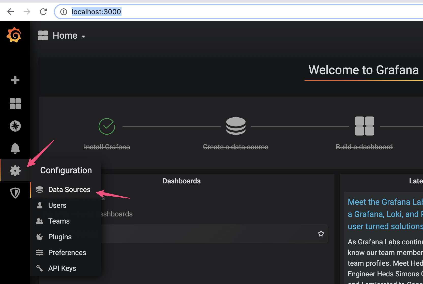
Task: Go back in the browser
Action: [x=11, y=12]
